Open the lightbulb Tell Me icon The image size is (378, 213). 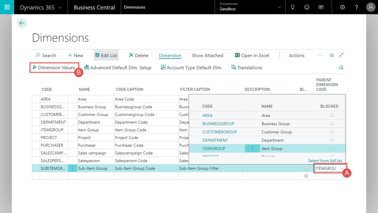(293, 7)
